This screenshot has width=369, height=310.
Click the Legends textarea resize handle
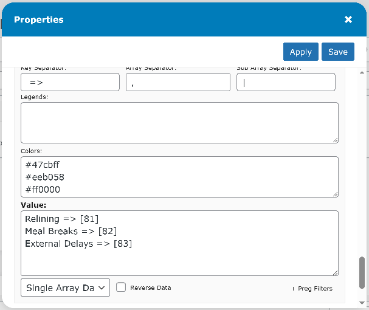335,140
